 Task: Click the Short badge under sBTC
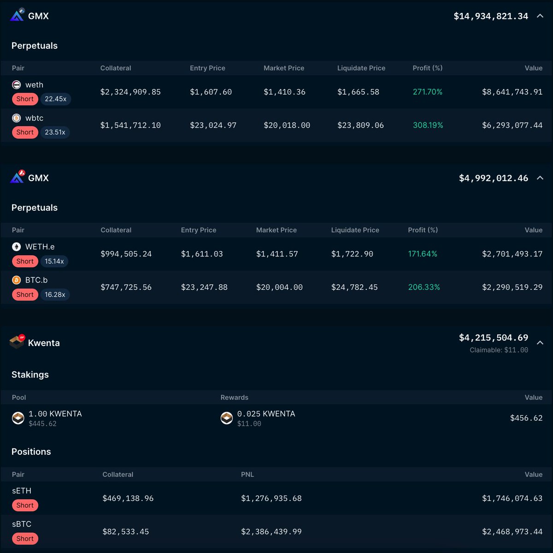[25, 538]
